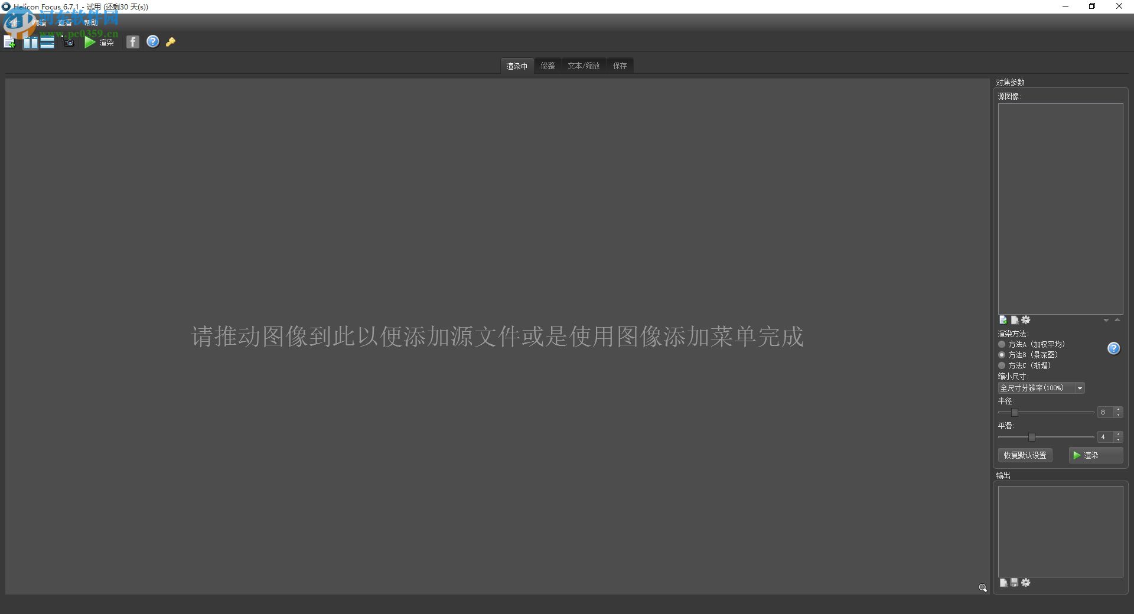Open rendering method help icon
Viewport: 1134px width, 614px height.
(x=1113, y=348)
